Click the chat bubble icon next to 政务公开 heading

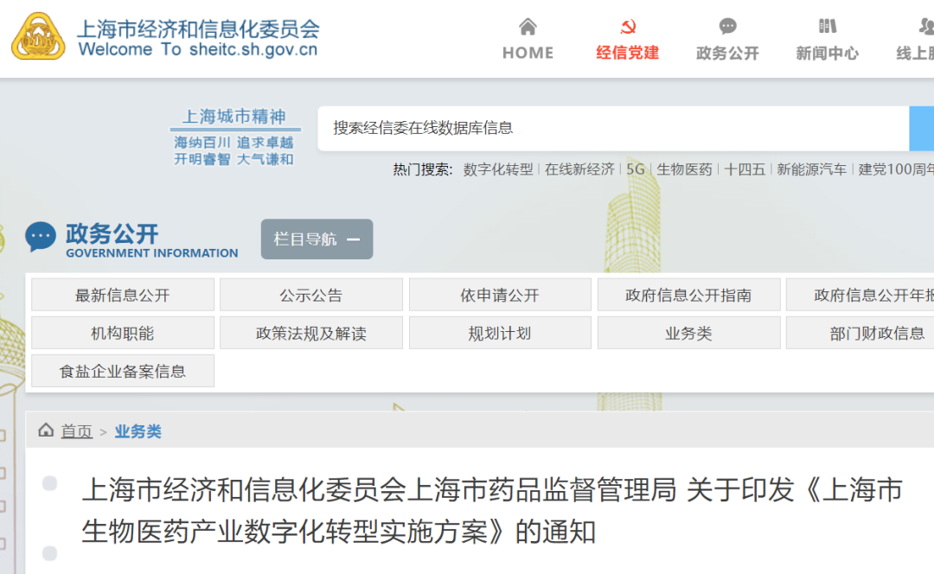[40, 236]
